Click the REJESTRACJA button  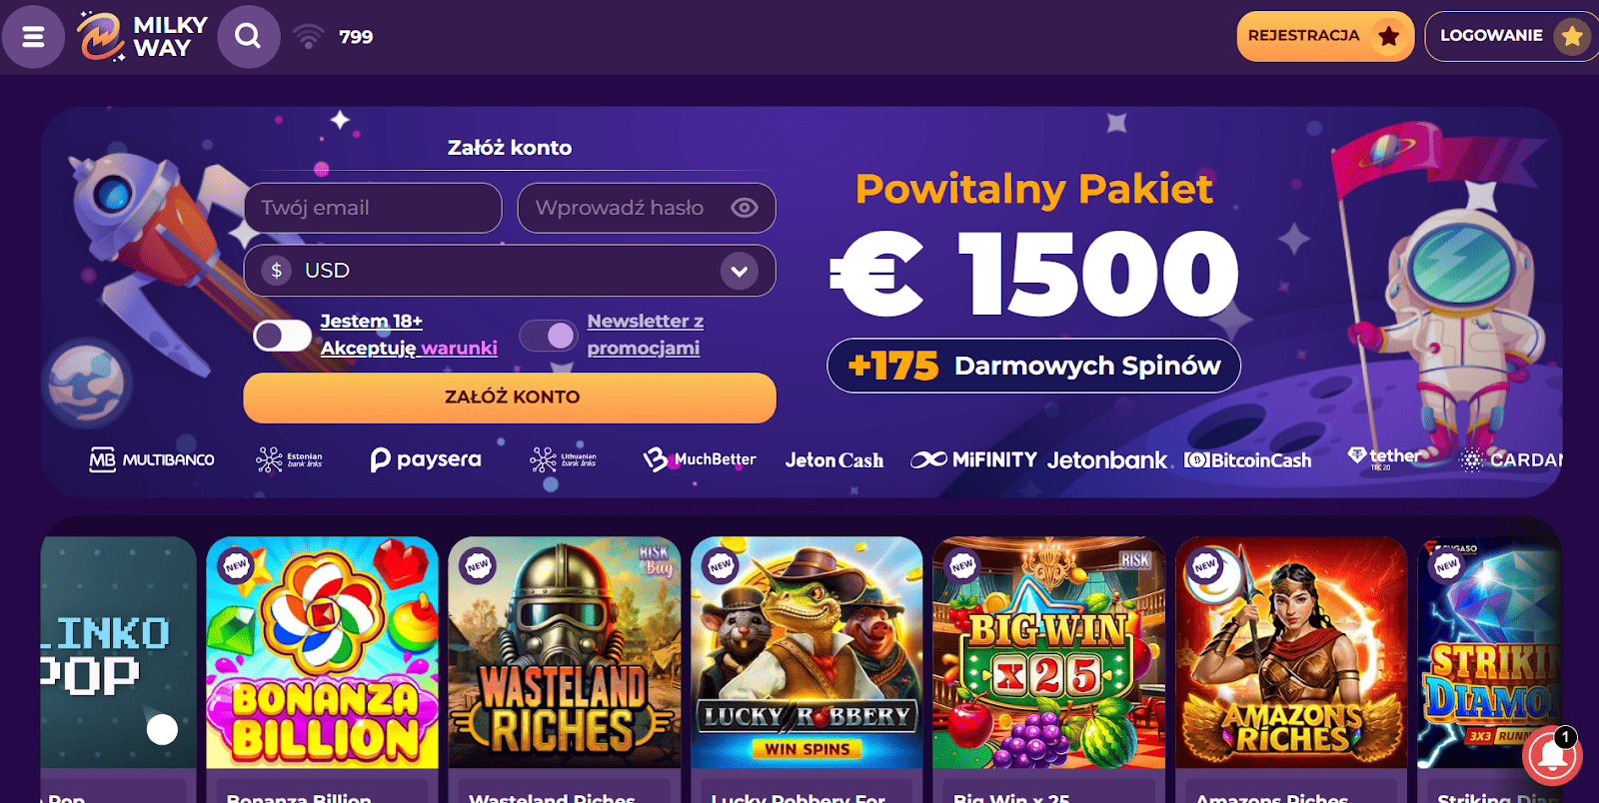point(1324,36)
